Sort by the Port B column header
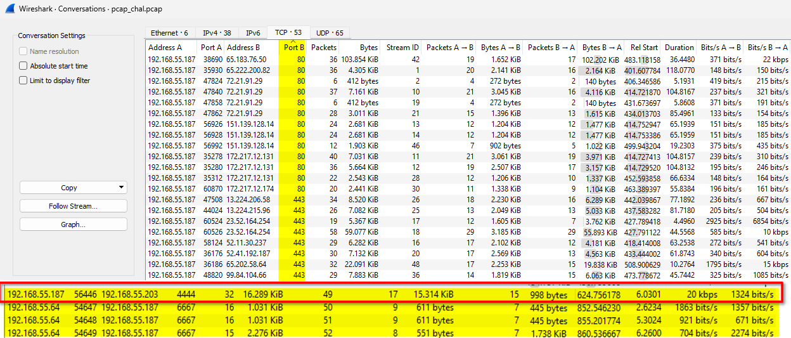 pos(293,48)
